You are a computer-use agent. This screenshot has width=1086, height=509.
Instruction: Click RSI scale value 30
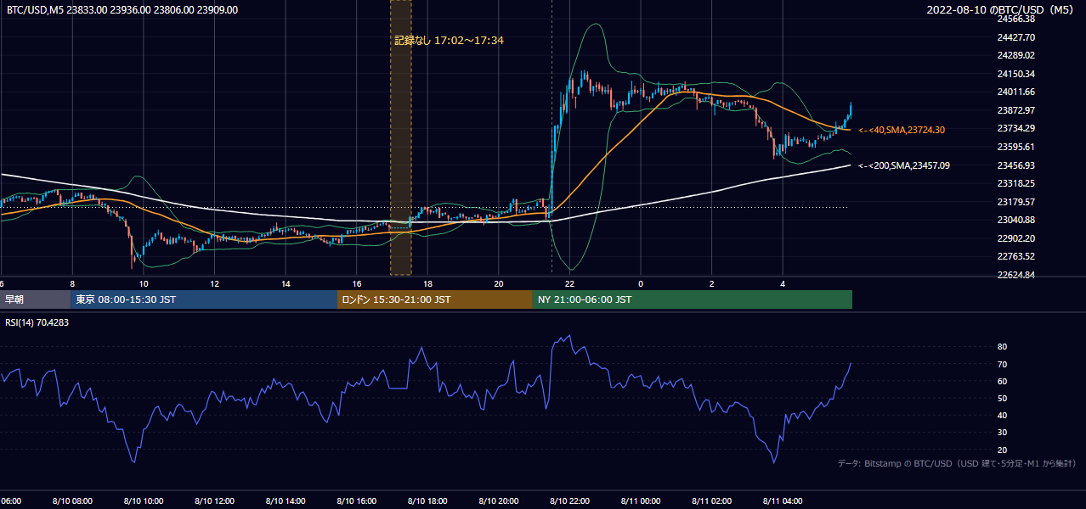(x=1002, y=433)
